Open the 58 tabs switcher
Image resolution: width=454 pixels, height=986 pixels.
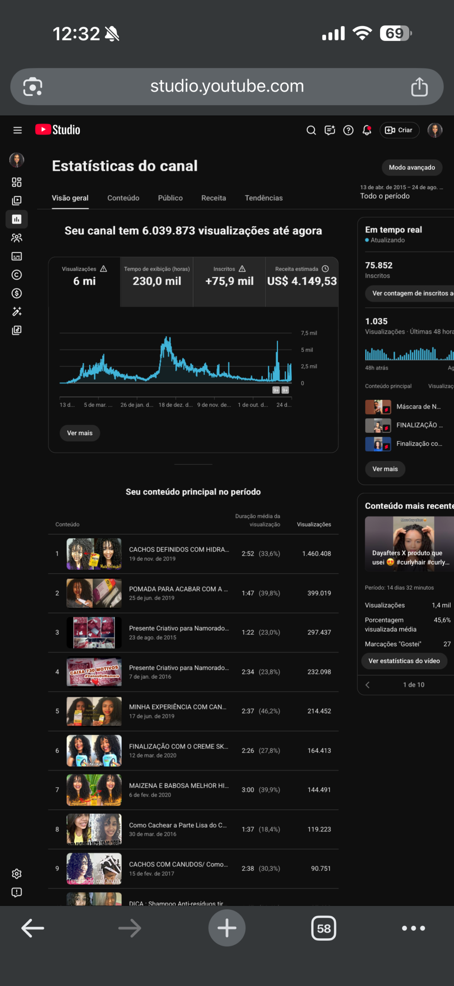click(x=324, y=928)
